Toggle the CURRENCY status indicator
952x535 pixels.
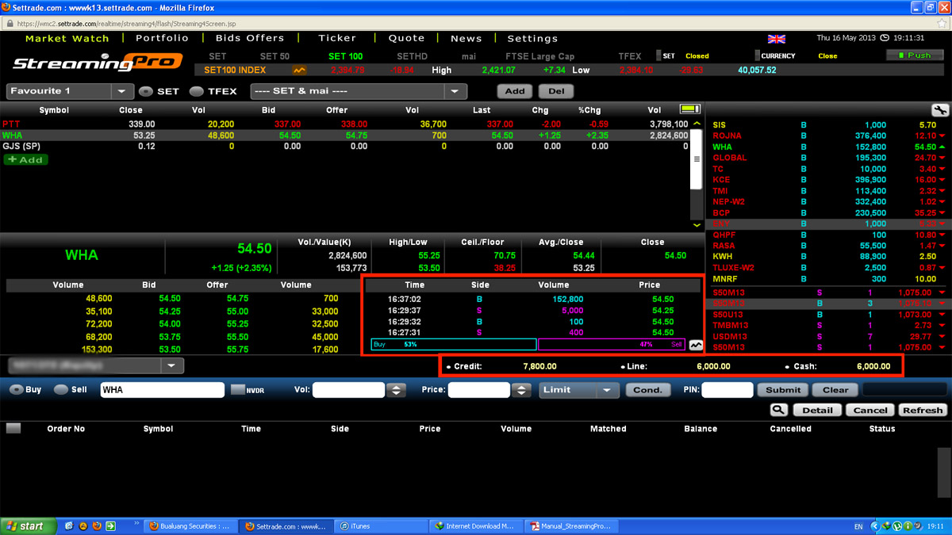point(758,56)
